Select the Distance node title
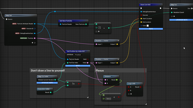Screen dimensions: 193x108 [x=108, y=76]
